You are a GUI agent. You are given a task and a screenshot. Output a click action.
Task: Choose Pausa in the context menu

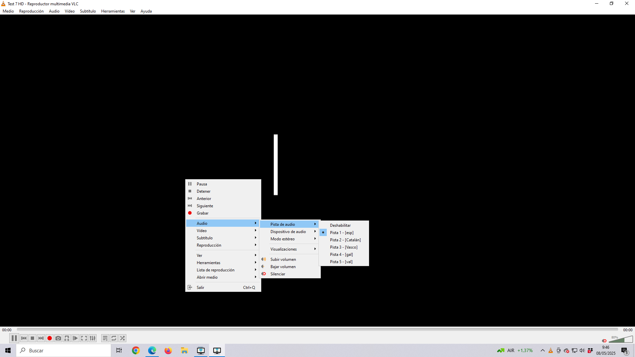click(223, 184)
